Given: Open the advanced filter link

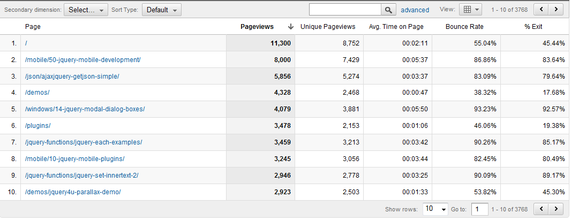Looking at the screenshot, I should (x=415, y=10).
